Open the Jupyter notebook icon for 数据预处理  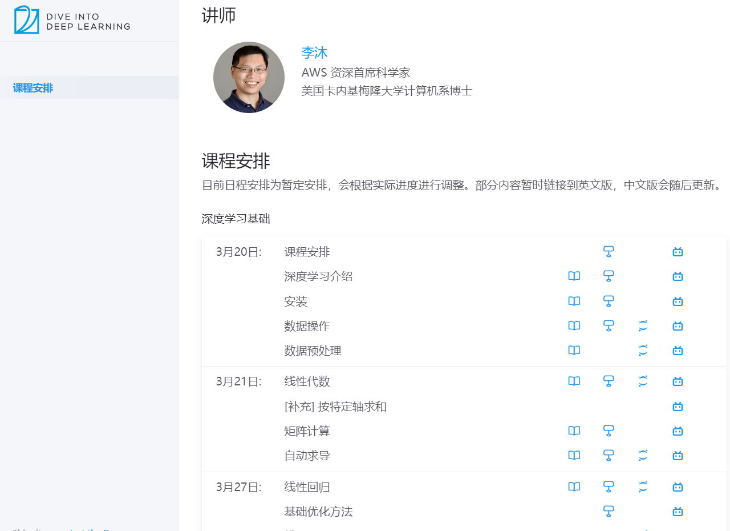pyautogui.click(x=643, y=350)
